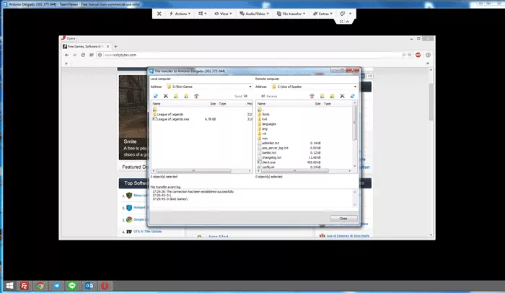The image size is (505, 293).
Task: Click the first remote folder icon
Action: [x=322, y=96]
